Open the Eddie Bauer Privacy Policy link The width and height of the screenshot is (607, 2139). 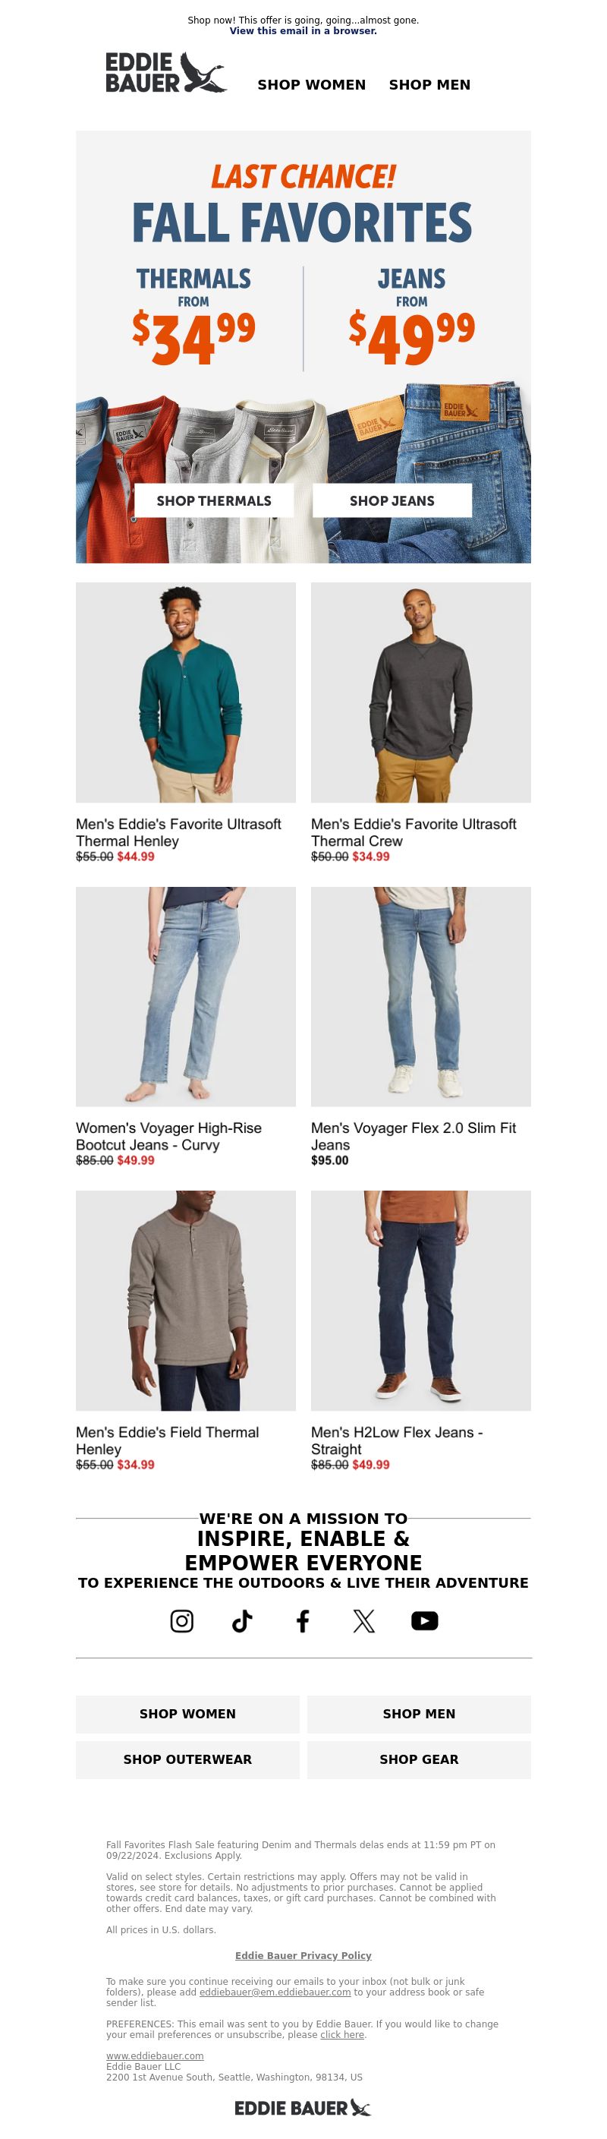[x=303, y=1954]
